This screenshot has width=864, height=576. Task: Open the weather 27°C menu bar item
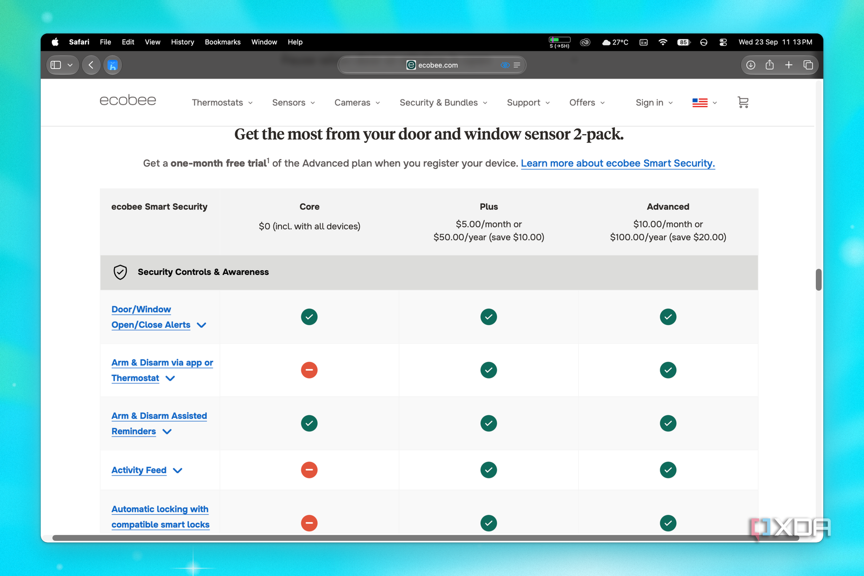[615, 42]
